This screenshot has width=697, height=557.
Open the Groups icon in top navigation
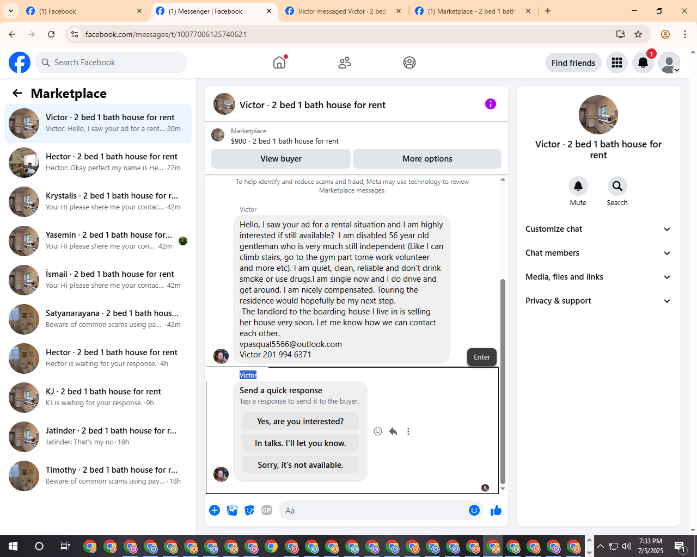409,63
